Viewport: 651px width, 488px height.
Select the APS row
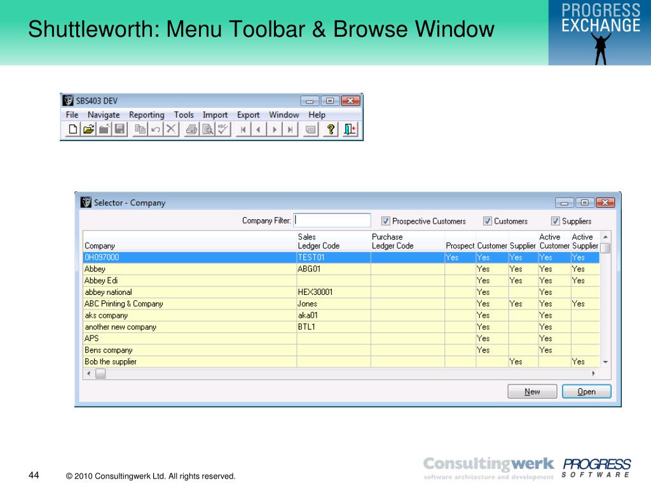click(341, 339)
